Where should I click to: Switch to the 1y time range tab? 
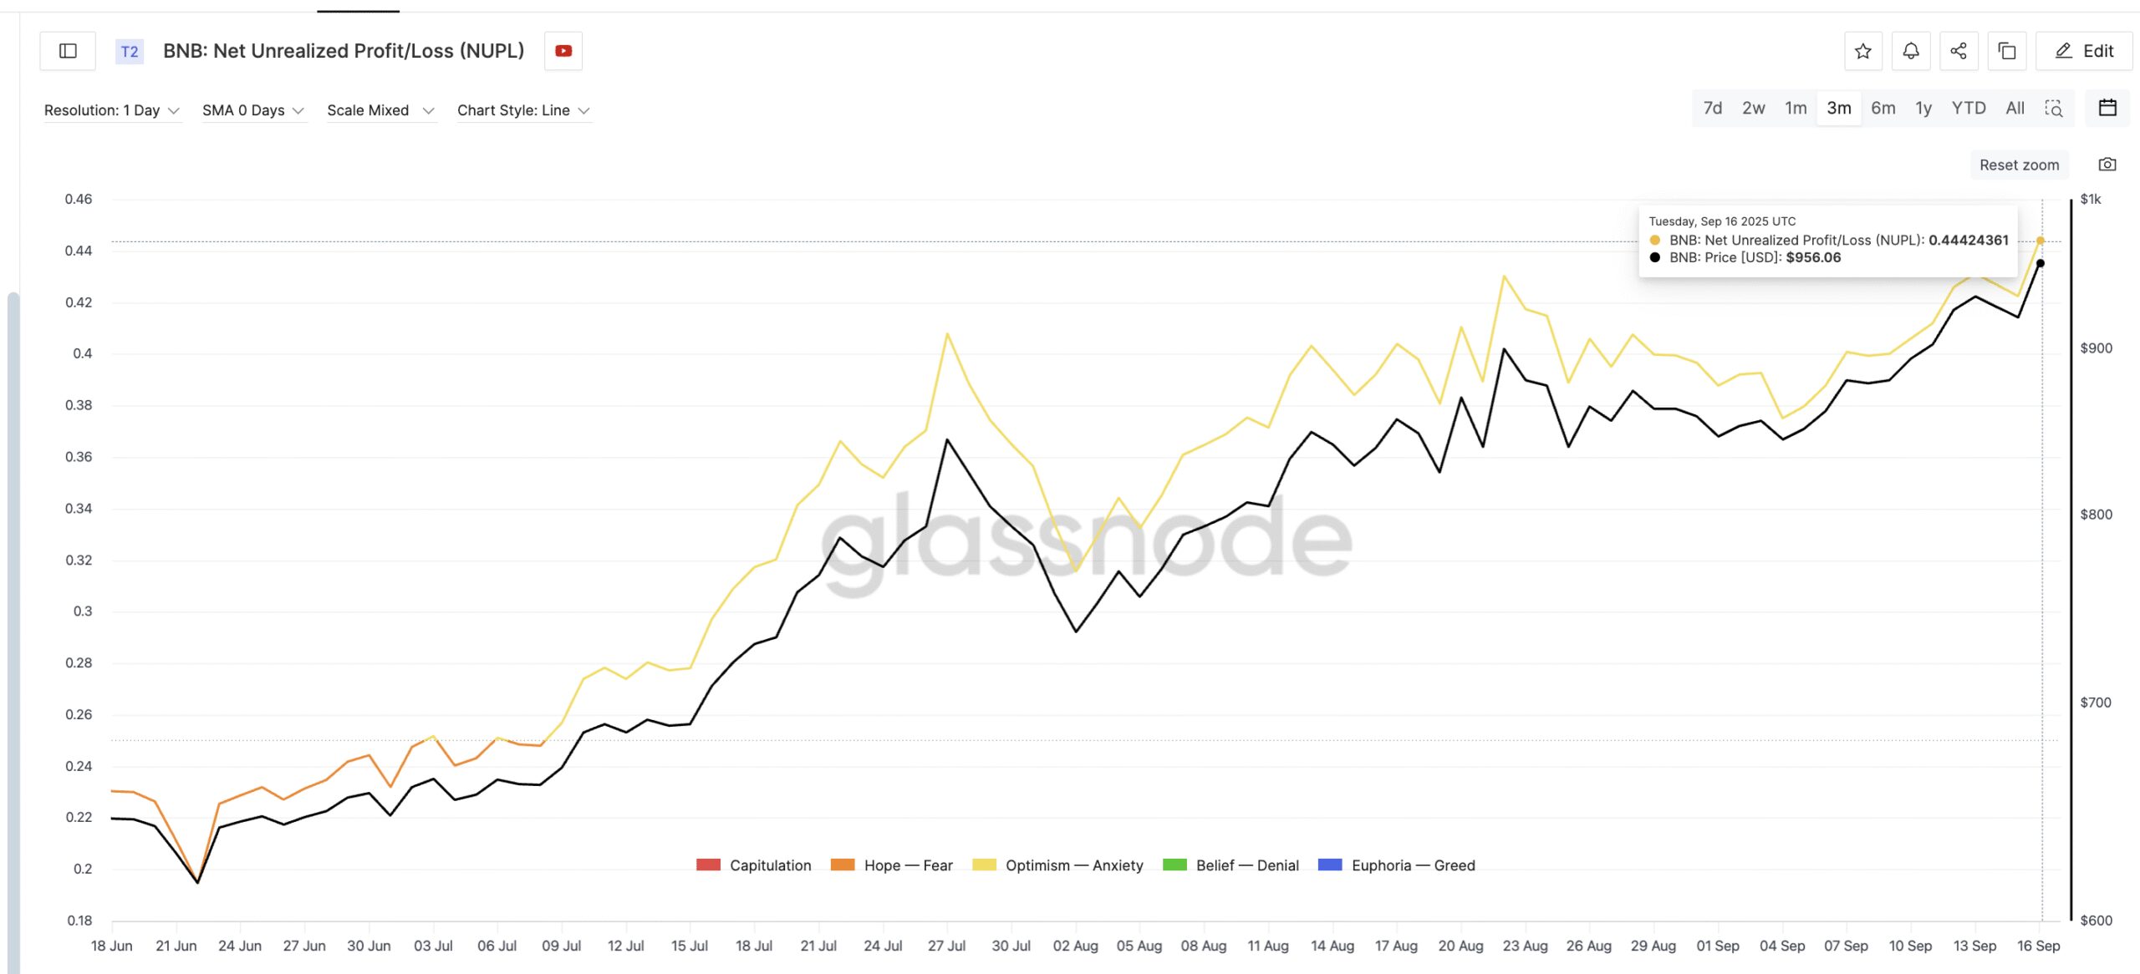[x=1923, y=108]
